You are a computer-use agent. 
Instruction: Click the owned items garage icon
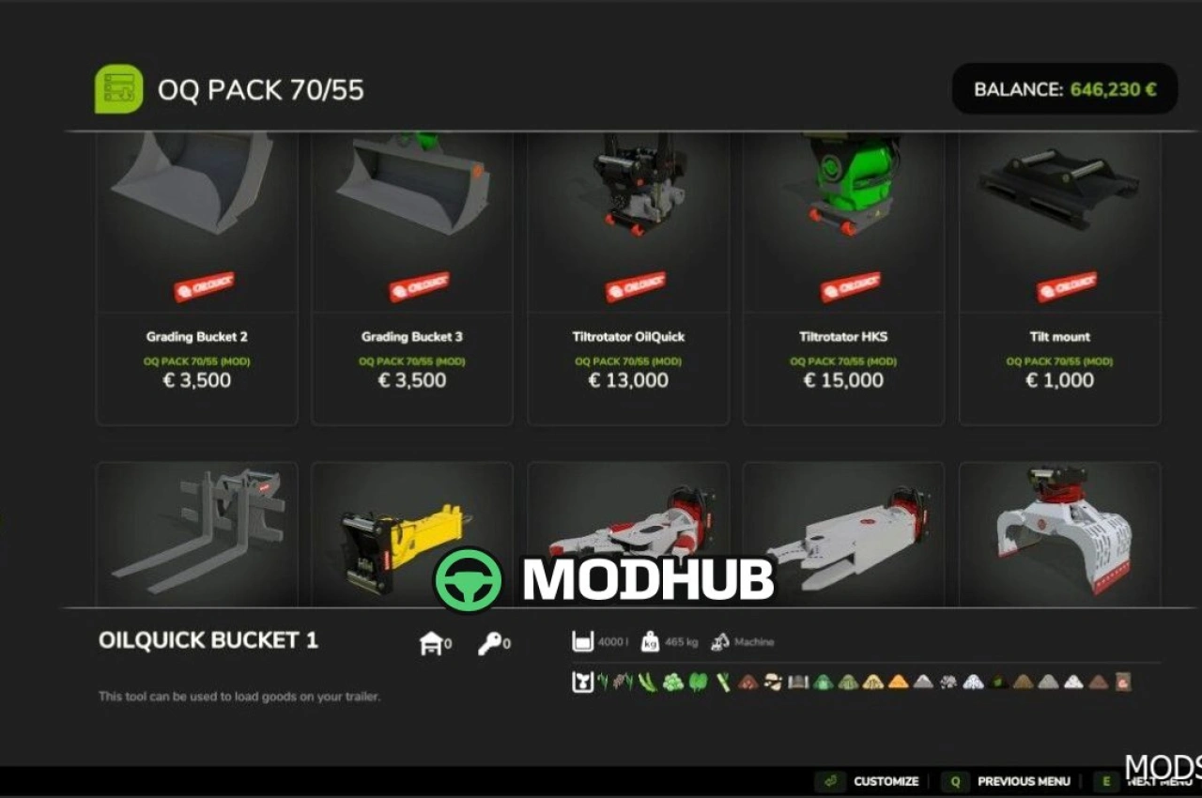[x=431, y=643]
